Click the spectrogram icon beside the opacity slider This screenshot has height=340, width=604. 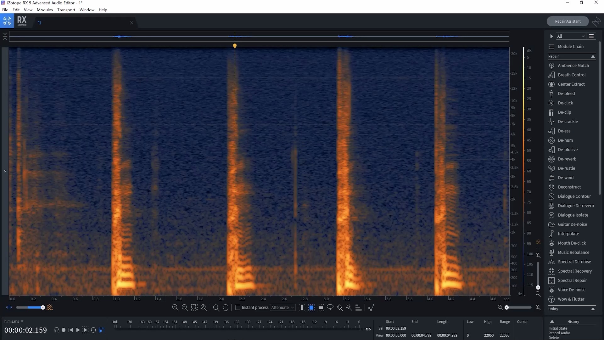point(50,307)
